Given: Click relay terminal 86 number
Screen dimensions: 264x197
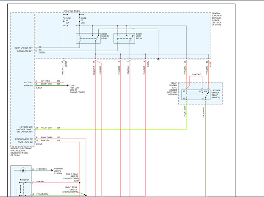Looking at the screenshot, I should point(184,91).
